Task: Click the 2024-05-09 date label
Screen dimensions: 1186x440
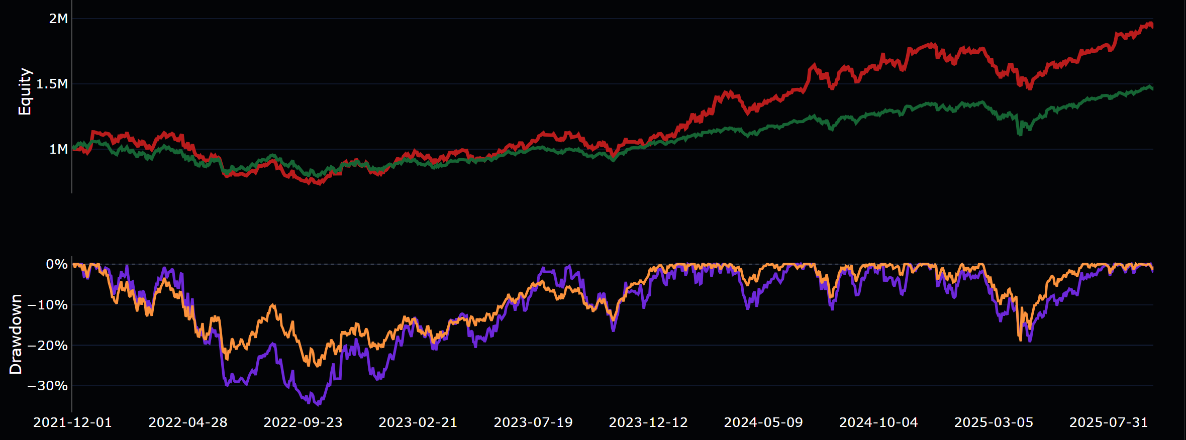Action: [763, 422]
